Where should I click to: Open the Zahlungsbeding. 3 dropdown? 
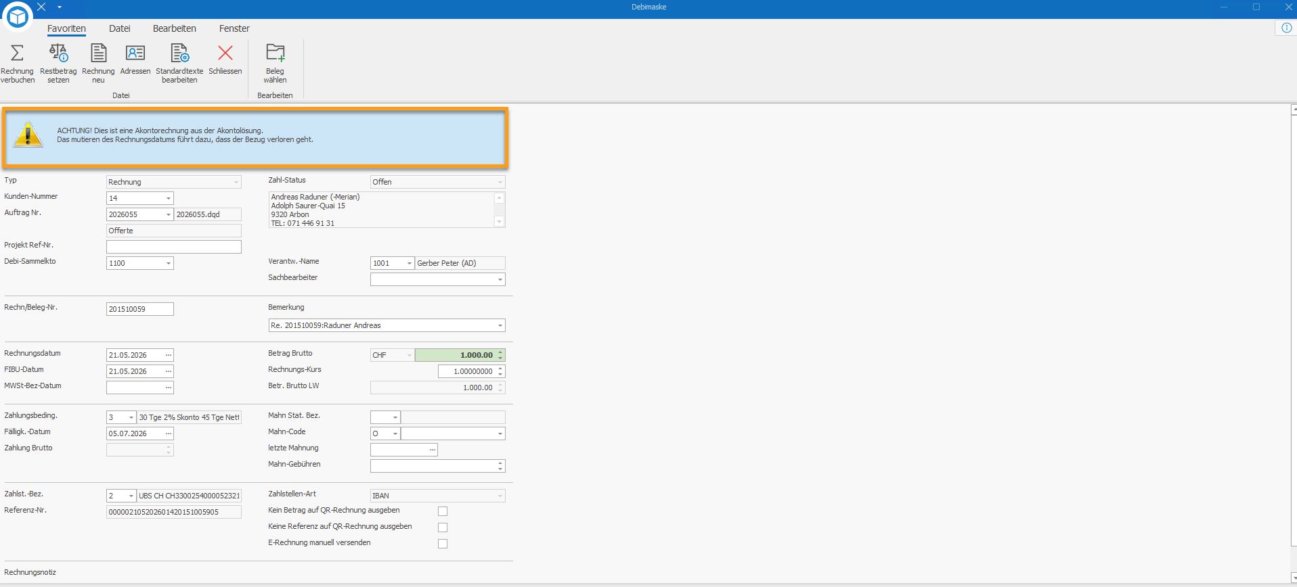coord(131,417)
